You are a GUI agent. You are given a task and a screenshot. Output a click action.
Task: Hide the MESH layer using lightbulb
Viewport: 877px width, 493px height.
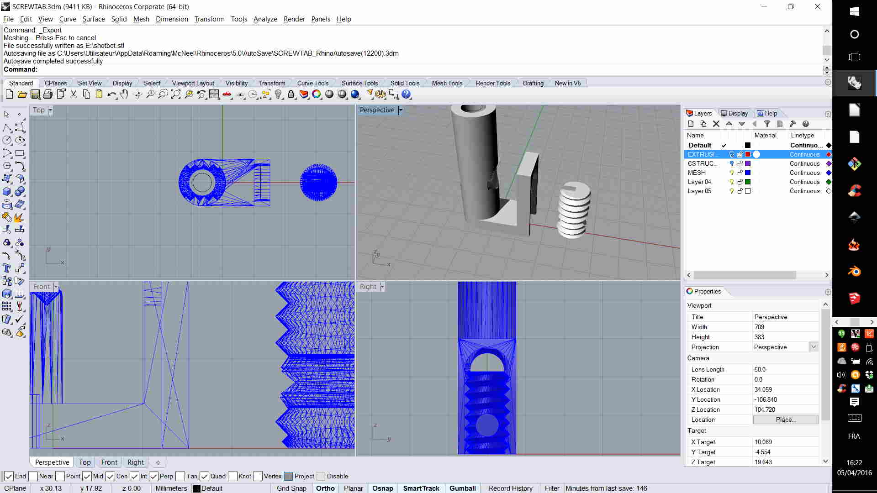pos(731,173)
